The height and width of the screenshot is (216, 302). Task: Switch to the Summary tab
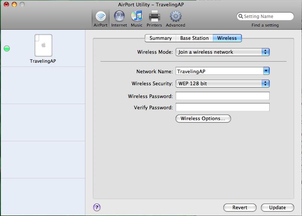[x=161, y=38]
